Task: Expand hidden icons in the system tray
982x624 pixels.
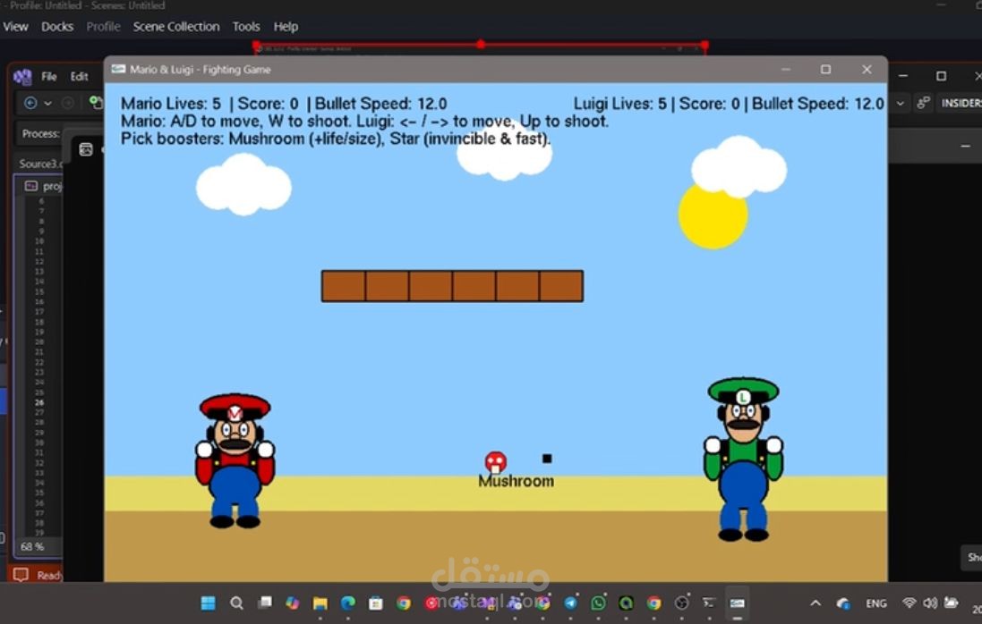Action: pyautogui.click(x=815, y=603)
